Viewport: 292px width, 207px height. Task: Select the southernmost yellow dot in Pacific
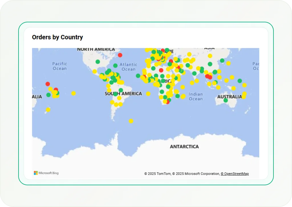[x=48, y=110]
